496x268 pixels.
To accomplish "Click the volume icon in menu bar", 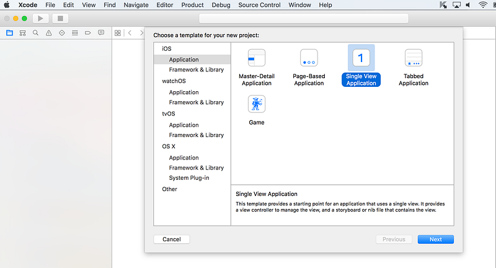I will coord(469,5).
